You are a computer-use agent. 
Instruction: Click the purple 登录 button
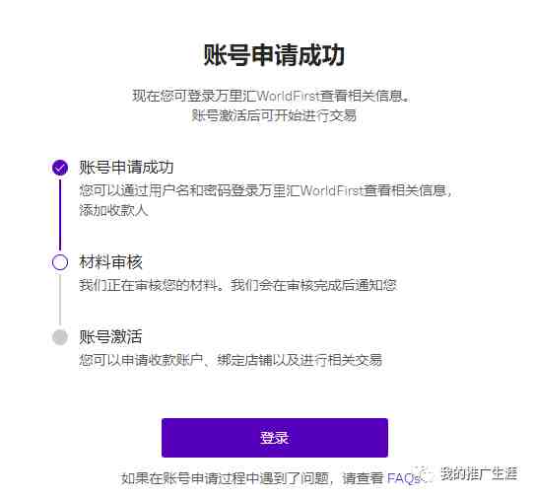pyautogui.click(x=275, y=438)
